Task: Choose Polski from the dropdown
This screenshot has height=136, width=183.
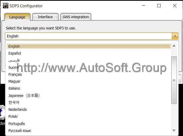Action: click(x=13, y=116)
